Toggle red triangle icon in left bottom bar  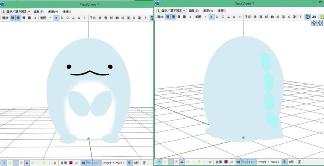[27, 163]
